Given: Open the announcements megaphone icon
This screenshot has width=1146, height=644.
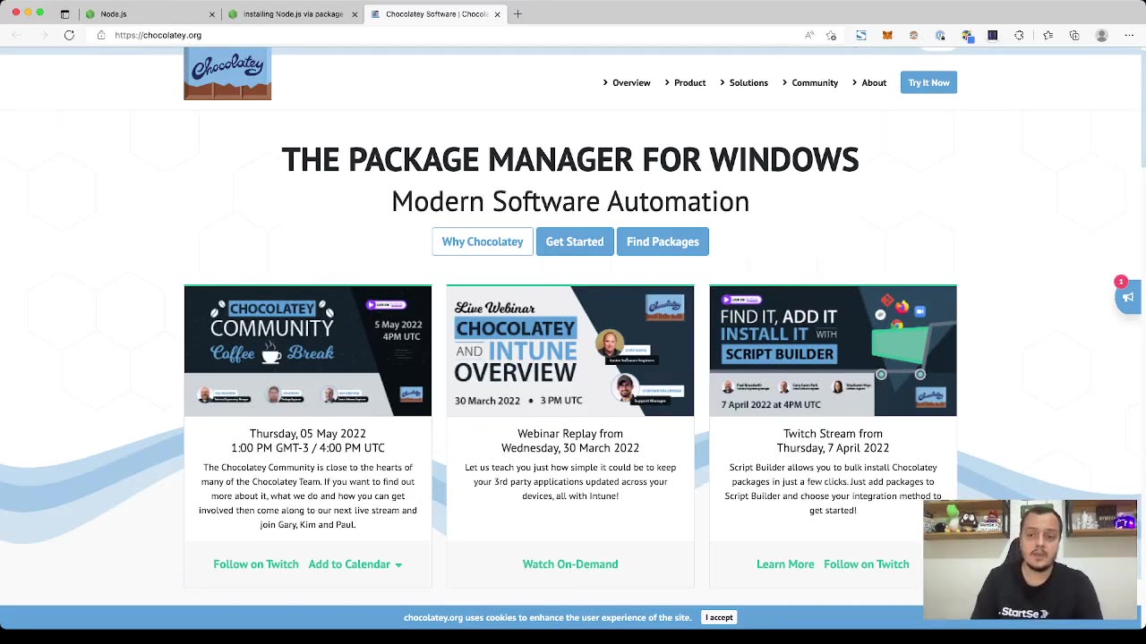Looking at the screenshot, I should [1128, 298].
